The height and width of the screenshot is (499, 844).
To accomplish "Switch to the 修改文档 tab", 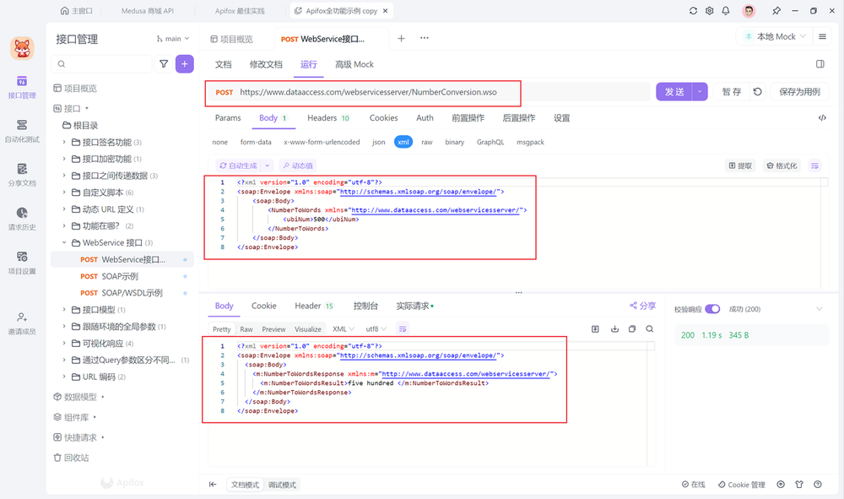I will point(268,64).
